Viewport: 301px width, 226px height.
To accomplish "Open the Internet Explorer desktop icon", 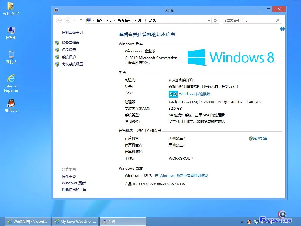I will click(11, 80).
